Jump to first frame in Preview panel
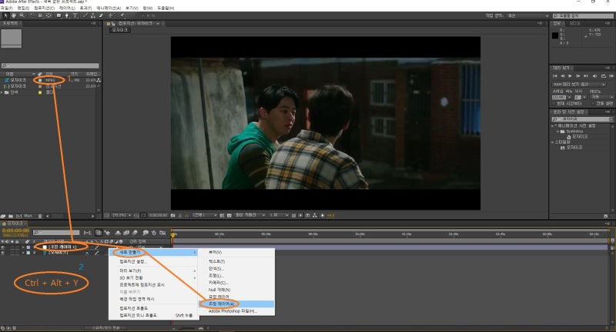616x332 pixels. (554, 76)
